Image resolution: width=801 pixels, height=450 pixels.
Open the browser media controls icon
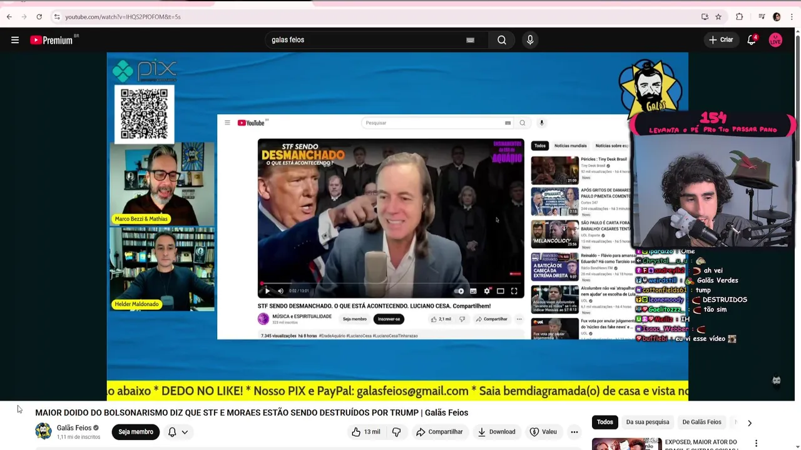(x=762, y=17)
